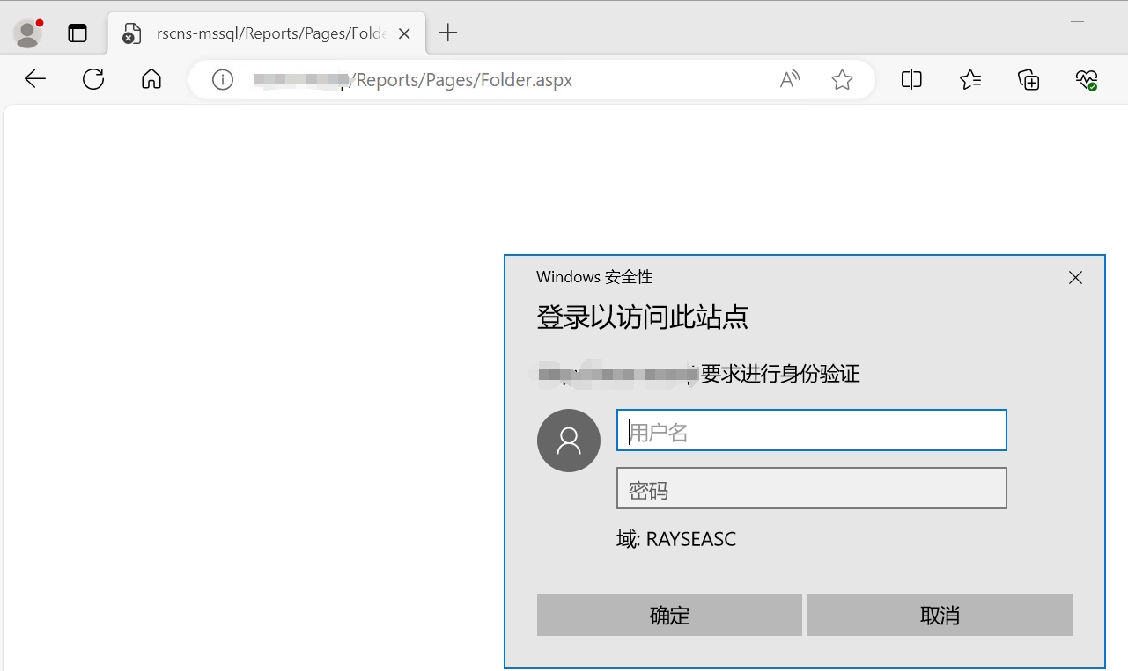Screen dimensions: 1128x671
Task: Open the browser profile menu
Action: point(26,32)
